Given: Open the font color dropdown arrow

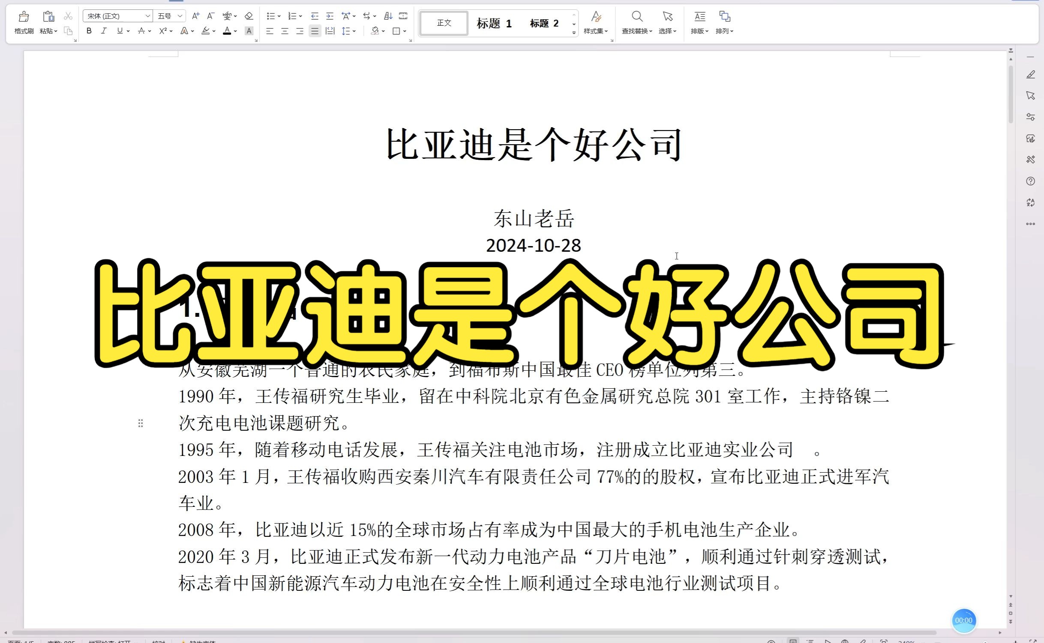Looking at the screenshot, I should [x=235, y=31].
